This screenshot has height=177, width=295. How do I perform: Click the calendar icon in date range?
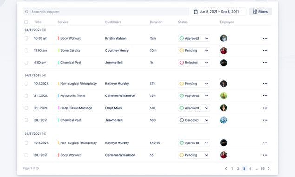(x=196, y=12)
